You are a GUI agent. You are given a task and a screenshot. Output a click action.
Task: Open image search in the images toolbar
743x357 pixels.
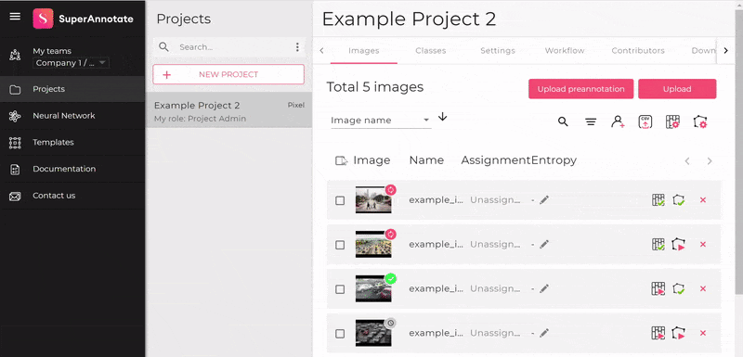pyautogui.click(x=563, y=122)
